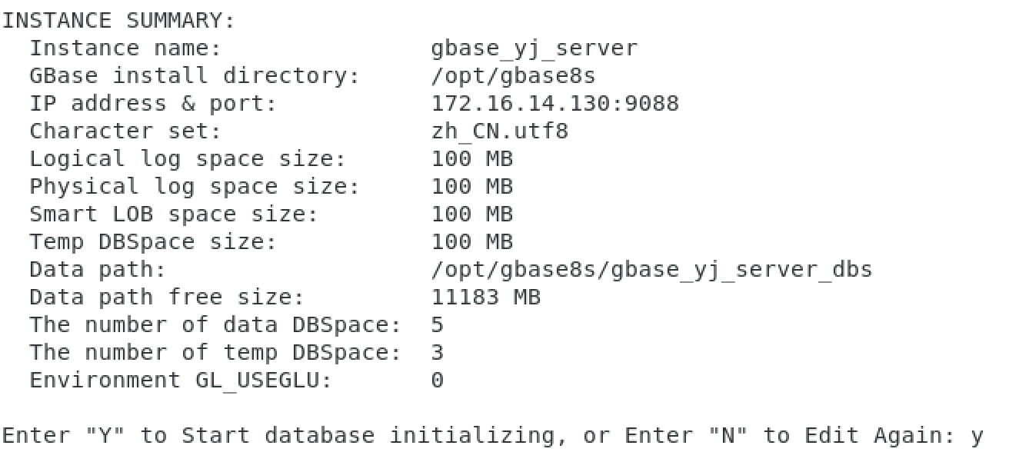Viewport: 1009px width, 472px height.
Task: Click the data path /opt/gbase8s/gbase_yj_server_dbs
Action: (x=652, y=270)
